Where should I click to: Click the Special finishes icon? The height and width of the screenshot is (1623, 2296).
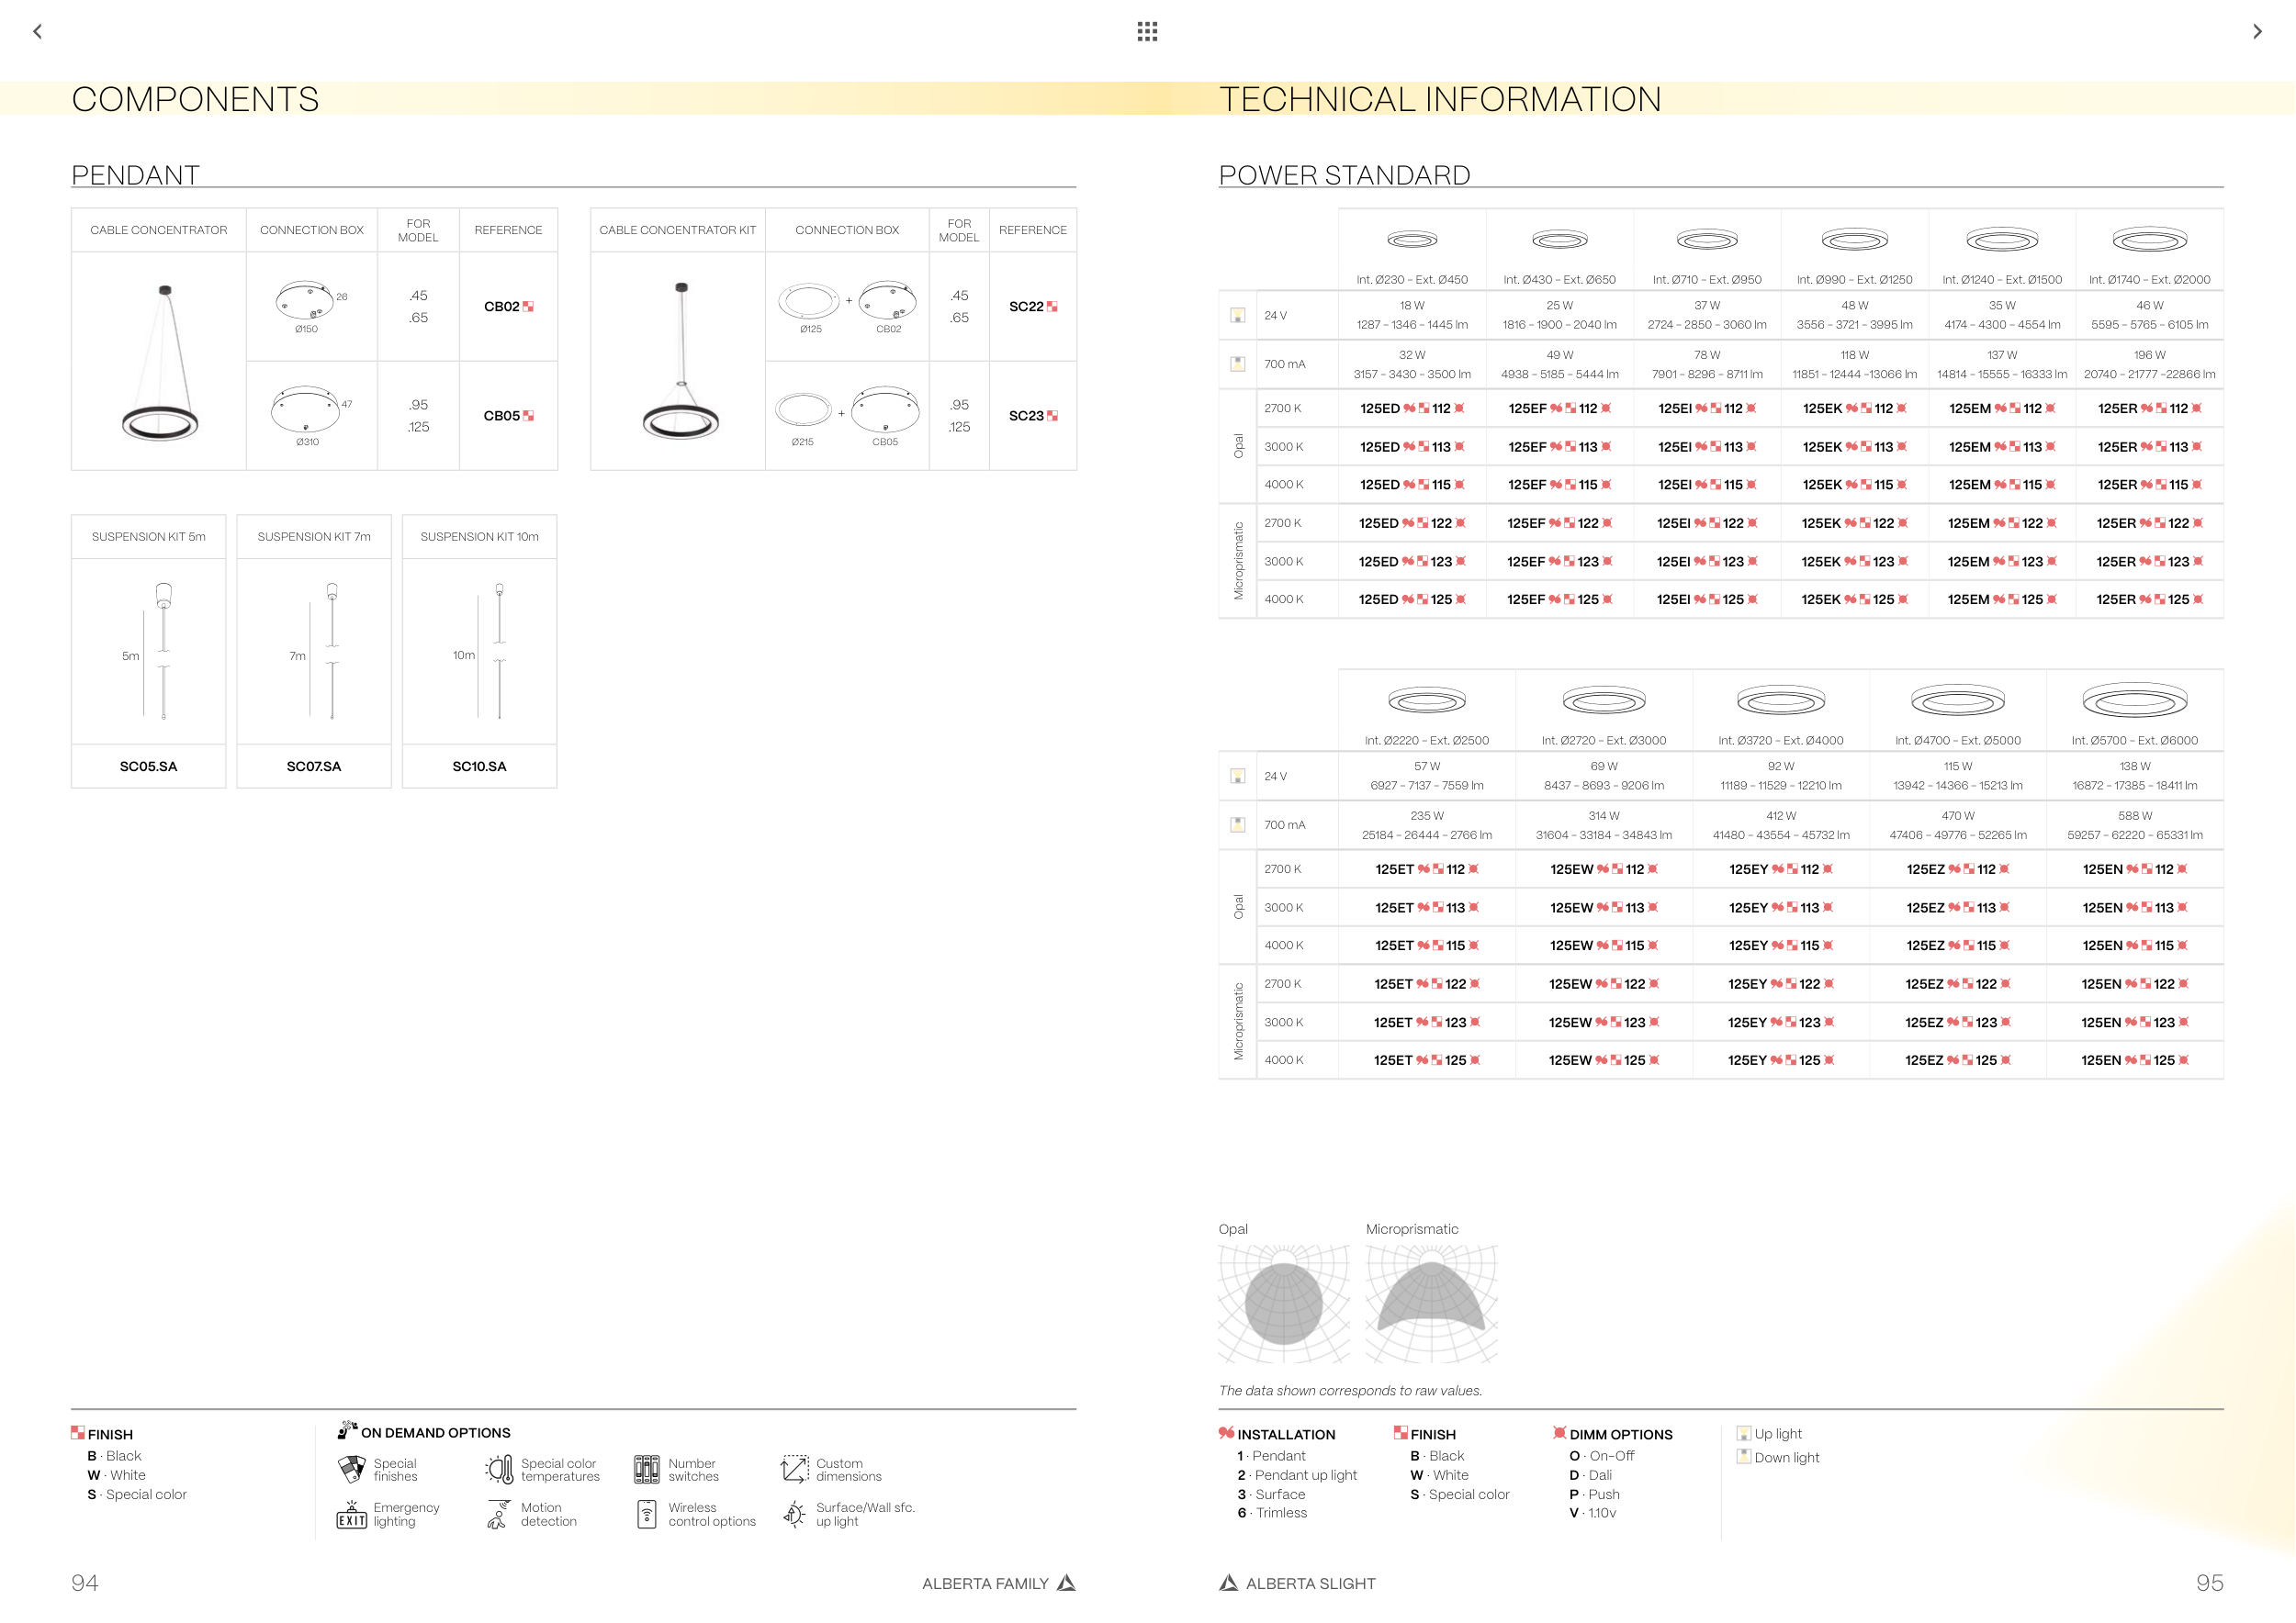pyautogui.click(x=351, y=1469)
